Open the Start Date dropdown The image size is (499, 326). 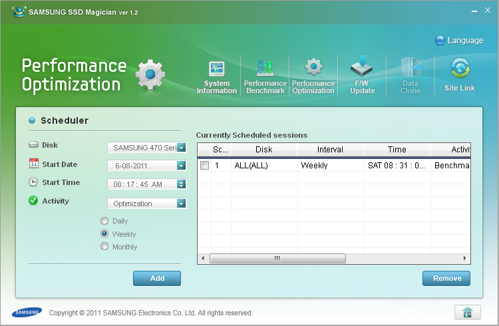pyautogui.click(x=182, y=166)
